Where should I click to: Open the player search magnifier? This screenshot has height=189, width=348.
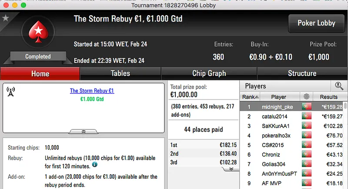click(x=338, y=86)
